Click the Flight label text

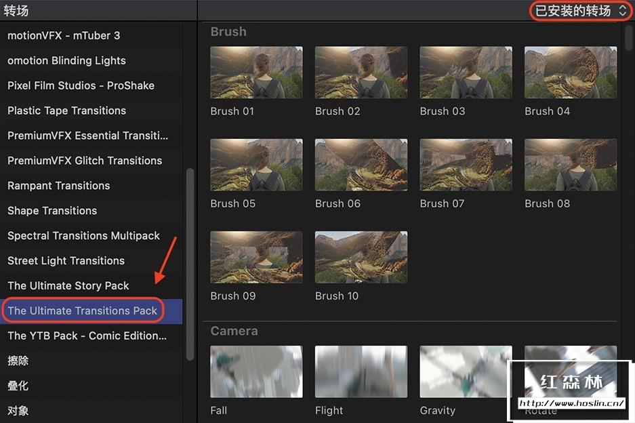click(x=329, y=410)
